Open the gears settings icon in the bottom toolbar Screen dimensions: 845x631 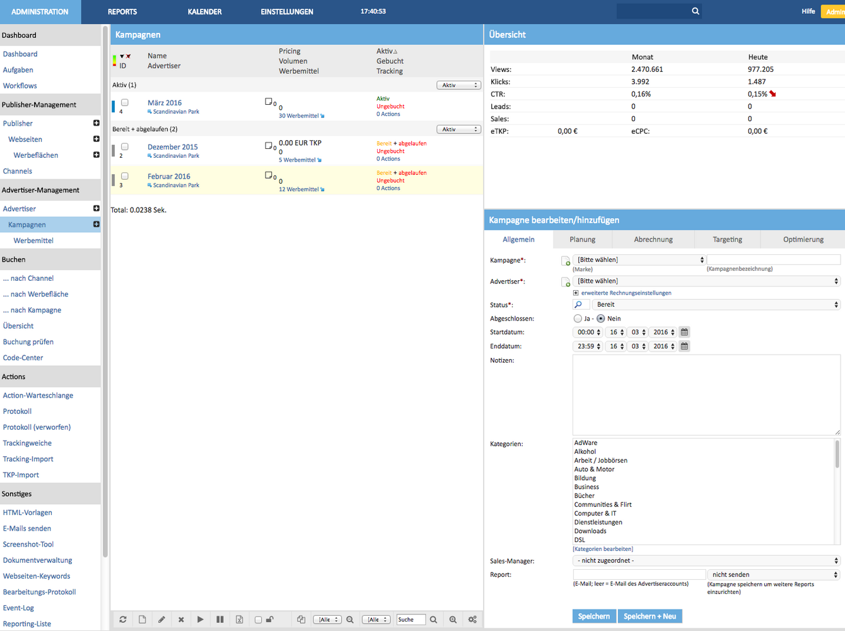coord(472,620)
